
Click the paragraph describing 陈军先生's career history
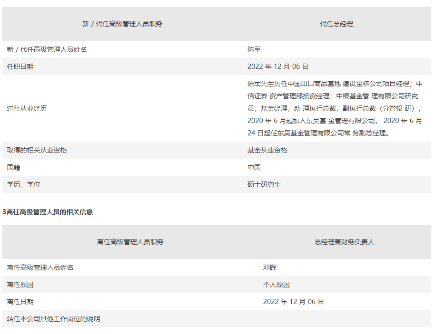click(x=334, y=108)
